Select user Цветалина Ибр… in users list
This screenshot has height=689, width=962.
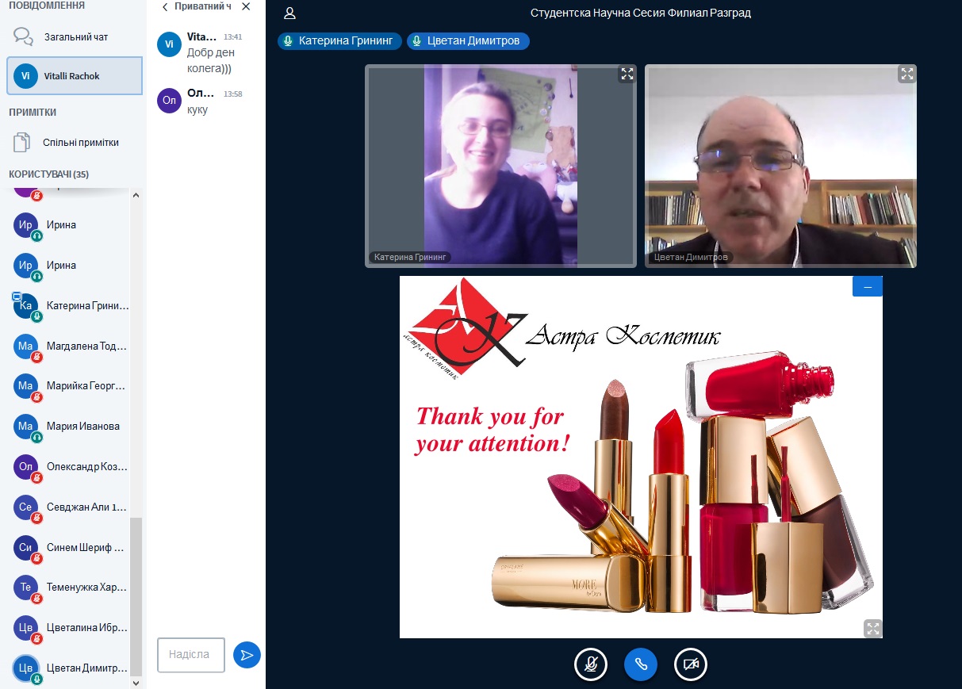(71, 628)
